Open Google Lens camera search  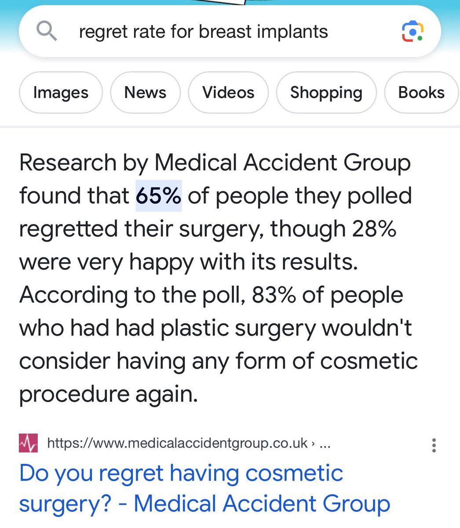click(413, 32)
